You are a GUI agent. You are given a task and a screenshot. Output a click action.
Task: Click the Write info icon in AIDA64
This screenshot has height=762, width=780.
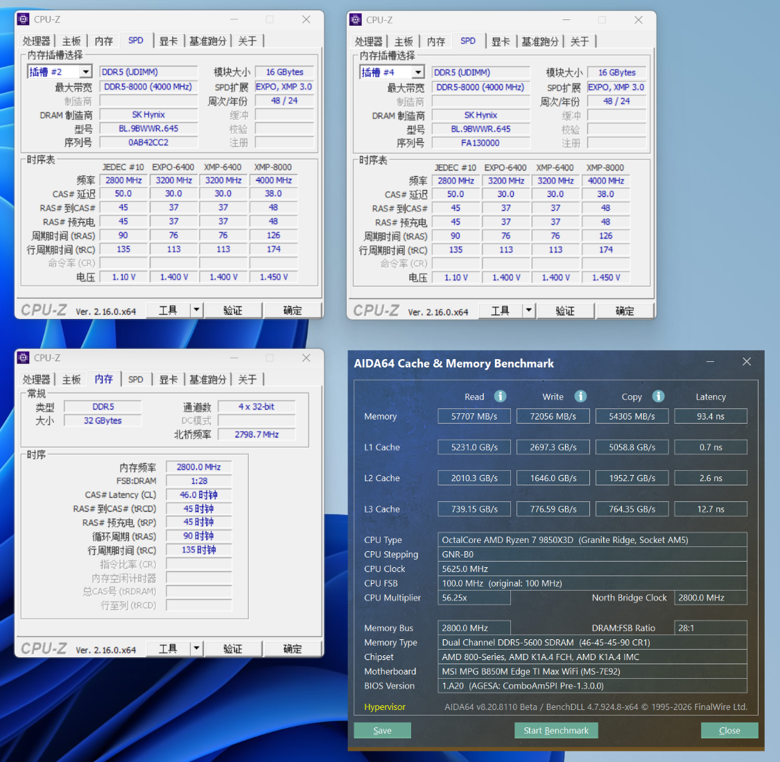point(580,397)
